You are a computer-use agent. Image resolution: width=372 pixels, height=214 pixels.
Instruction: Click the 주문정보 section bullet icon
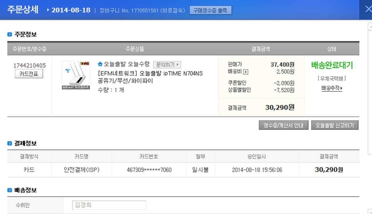[x=9, y=34]
